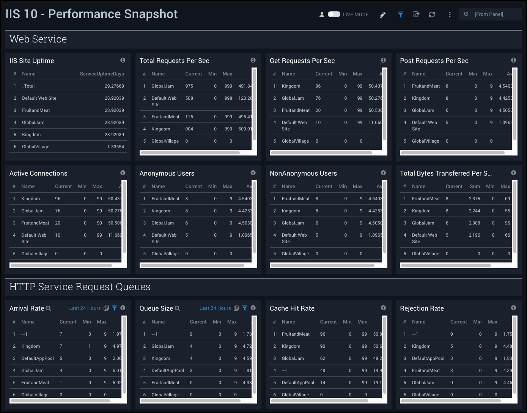The image size is (527, 413).
Task: Show info for Arrival Rate panel
Action: coord(123,308)
